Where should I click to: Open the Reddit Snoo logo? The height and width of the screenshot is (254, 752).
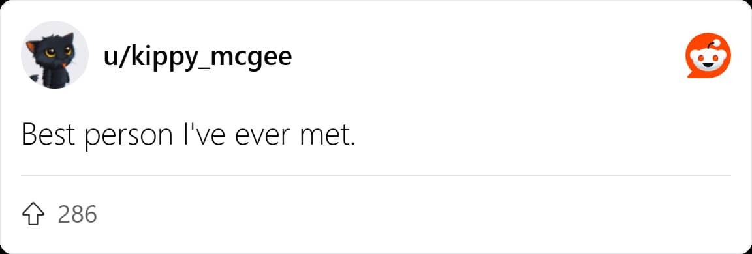click(708, 55)
